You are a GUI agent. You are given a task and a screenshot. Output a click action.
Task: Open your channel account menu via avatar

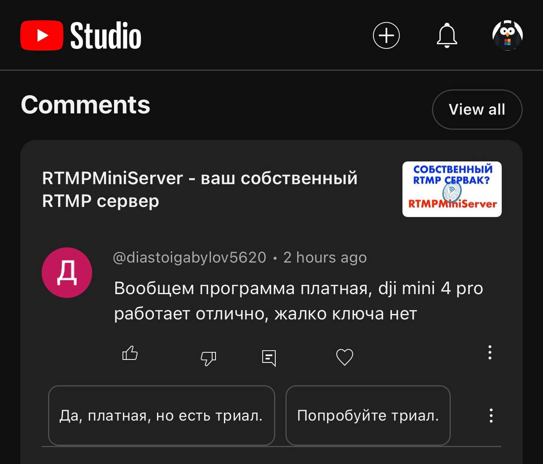tap(507, 36)
